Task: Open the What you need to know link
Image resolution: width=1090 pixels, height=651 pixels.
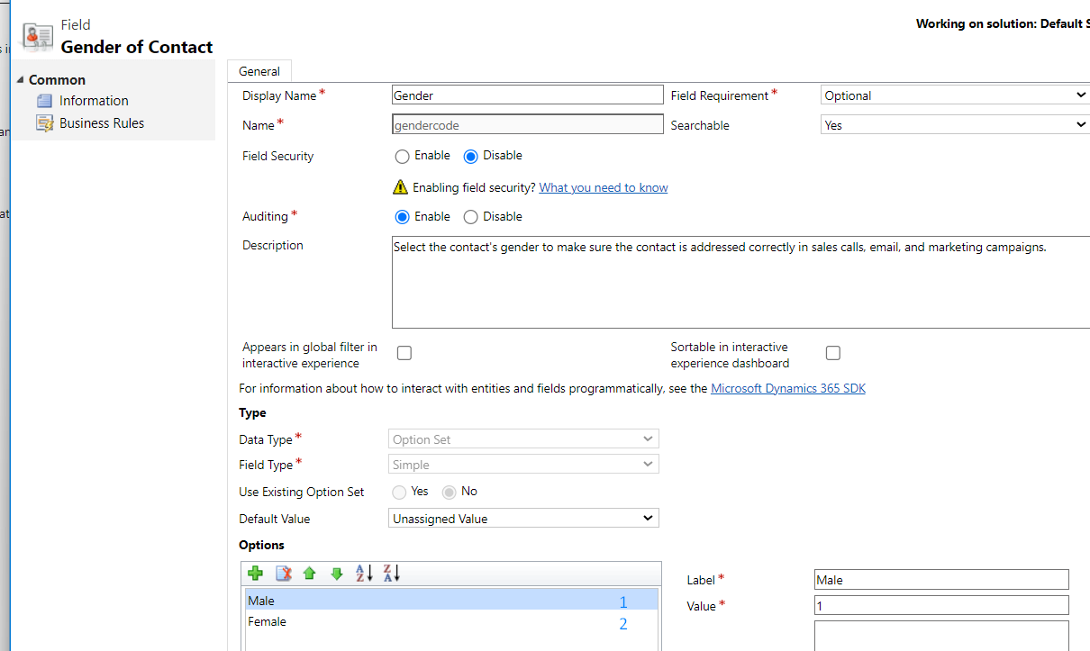Action: point(603,187)
